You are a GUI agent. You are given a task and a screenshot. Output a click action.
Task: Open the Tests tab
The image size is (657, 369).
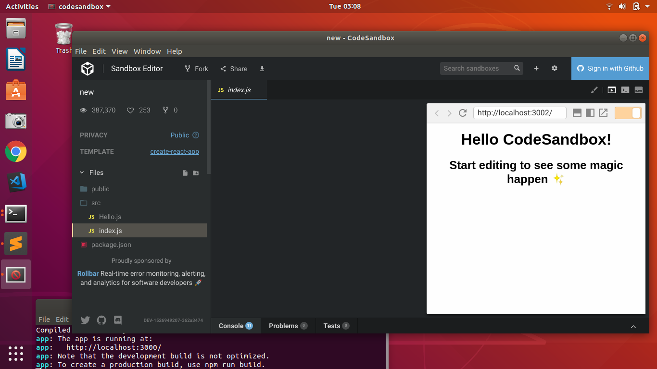coord(337,326)
